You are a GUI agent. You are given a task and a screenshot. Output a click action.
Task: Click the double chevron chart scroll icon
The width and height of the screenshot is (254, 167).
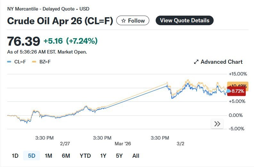(217, 124)
